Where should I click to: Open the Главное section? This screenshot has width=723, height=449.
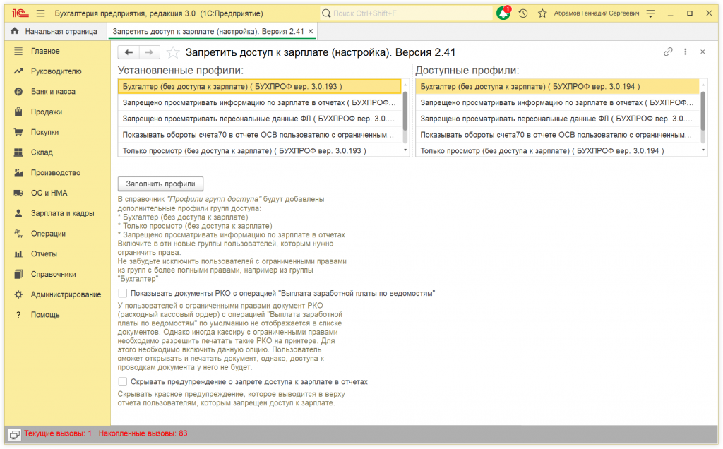pos(45,51)
